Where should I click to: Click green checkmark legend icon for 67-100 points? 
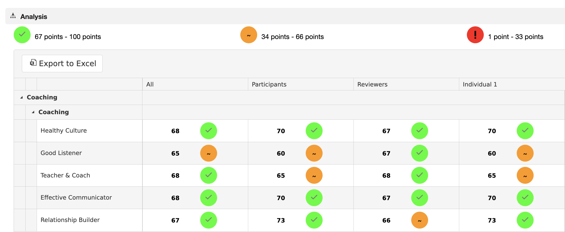coord(22,35)
